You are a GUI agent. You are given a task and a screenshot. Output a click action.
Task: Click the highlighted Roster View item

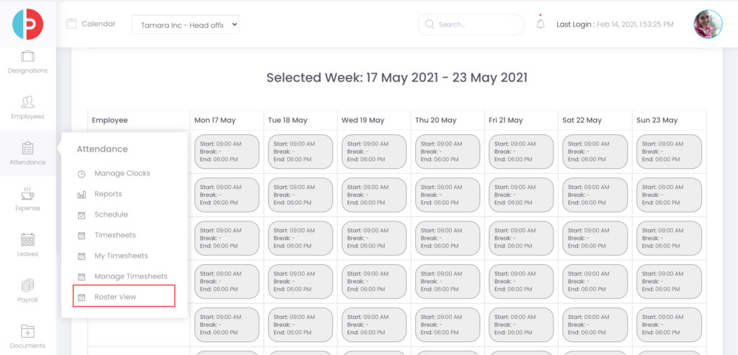pos(124,296)
